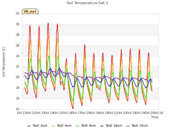Click the 14 y-axis tick label
This screenshot has height=131, width=175.
pyautogui.click(x=17, y=109)
